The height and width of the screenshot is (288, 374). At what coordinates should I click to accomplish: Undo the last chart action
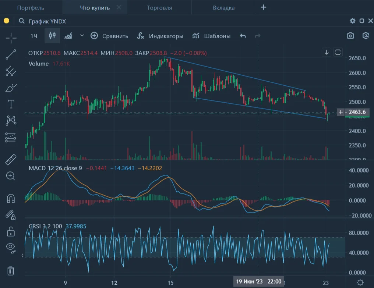pos(243,36)
